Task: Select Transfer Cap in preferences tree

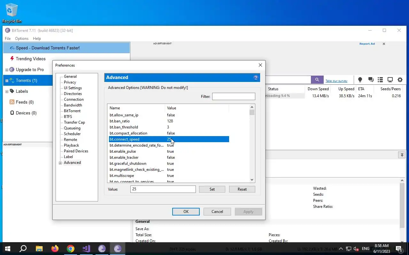Action: (x=74, y=122)
